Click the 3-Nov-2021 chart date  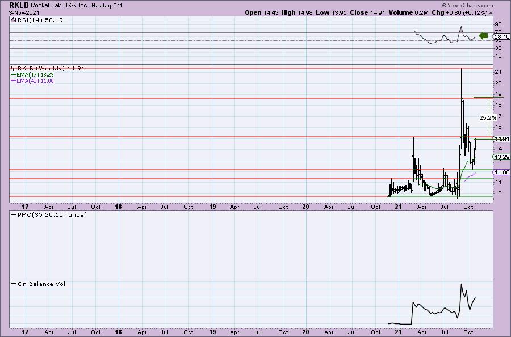click(24, 12)
